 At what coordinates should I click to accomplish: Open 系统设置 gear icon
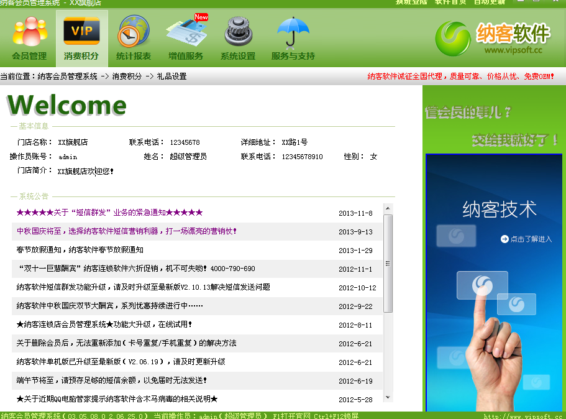pyautogui.click(x=238, y=32)
